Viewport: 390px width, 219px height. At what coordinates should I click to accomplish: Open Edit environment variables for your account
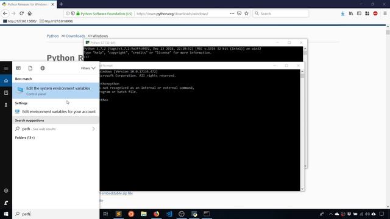pos(55,112)
